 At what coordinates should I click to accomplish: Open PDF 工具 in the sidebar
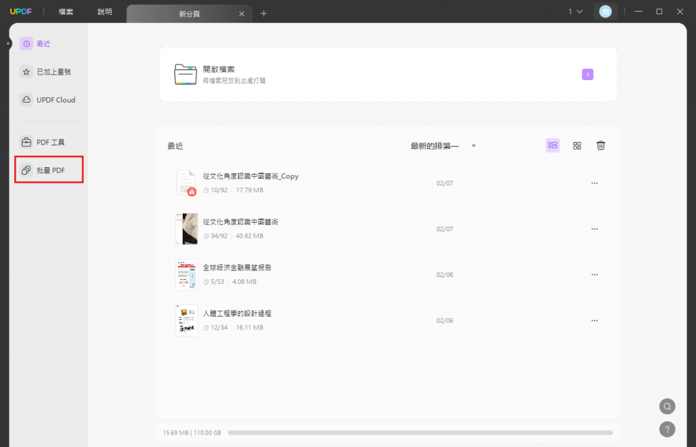click(43, 143)
